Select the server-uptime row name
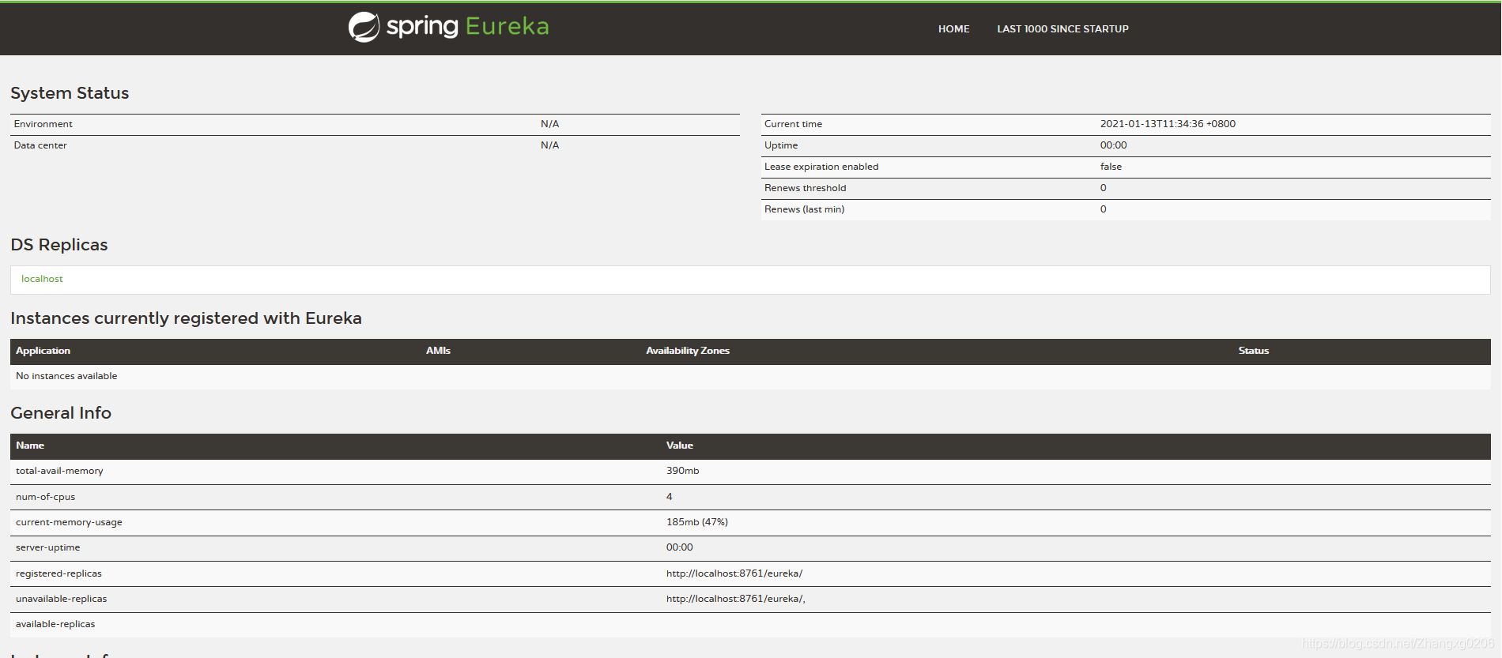Screen dimensions: 1502x658 coord(47,547)
